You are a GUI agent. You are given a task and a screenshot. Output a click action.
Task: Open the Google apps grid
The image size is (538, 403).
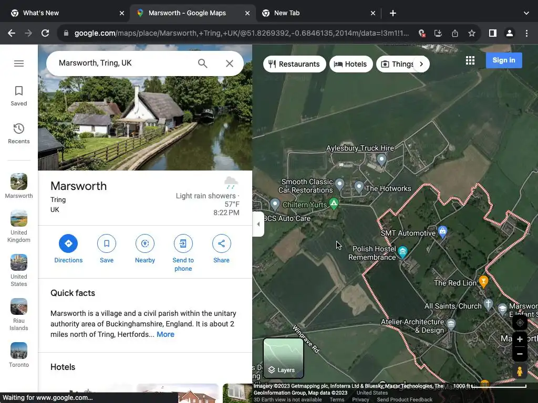470,61
